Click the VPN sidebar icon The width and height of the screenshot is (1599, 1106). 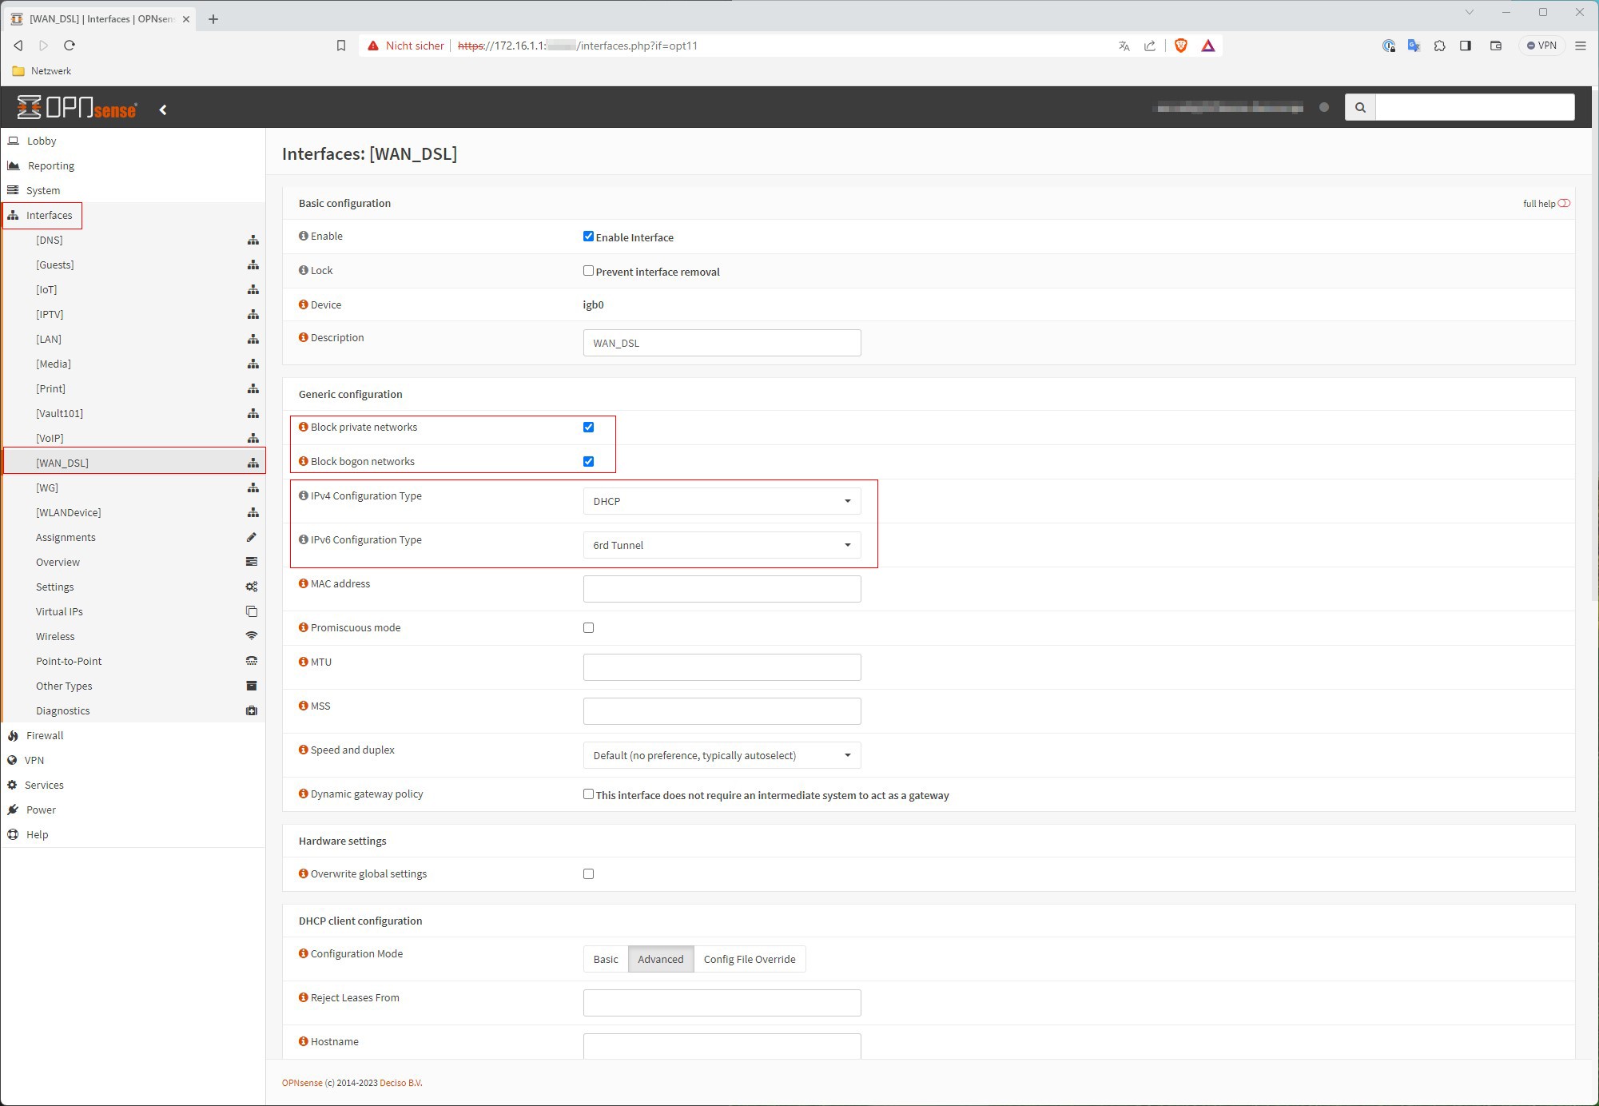tap(14, 760)
